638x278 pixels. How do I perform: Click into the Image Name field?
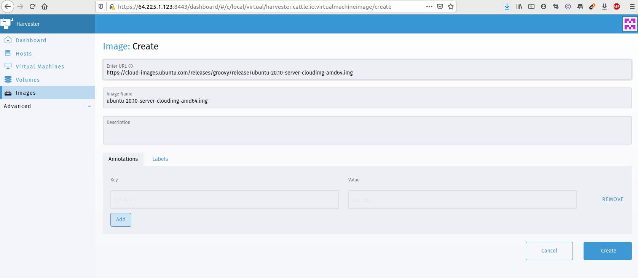367,98
